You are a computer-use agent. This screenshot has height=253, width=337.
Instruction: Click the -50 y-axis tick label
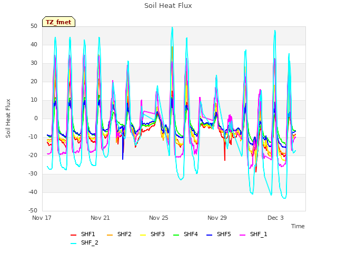33,211
